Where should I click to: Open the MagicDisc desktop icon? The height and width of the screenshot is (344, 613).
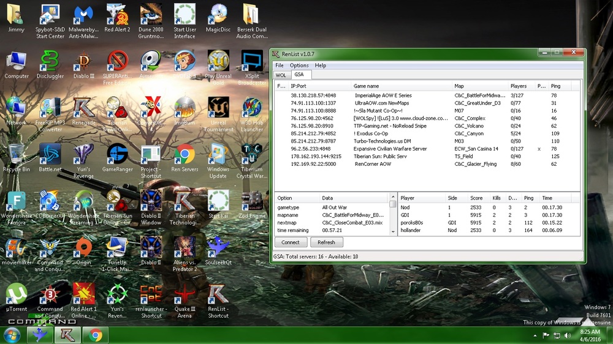(x=218, y=18)
